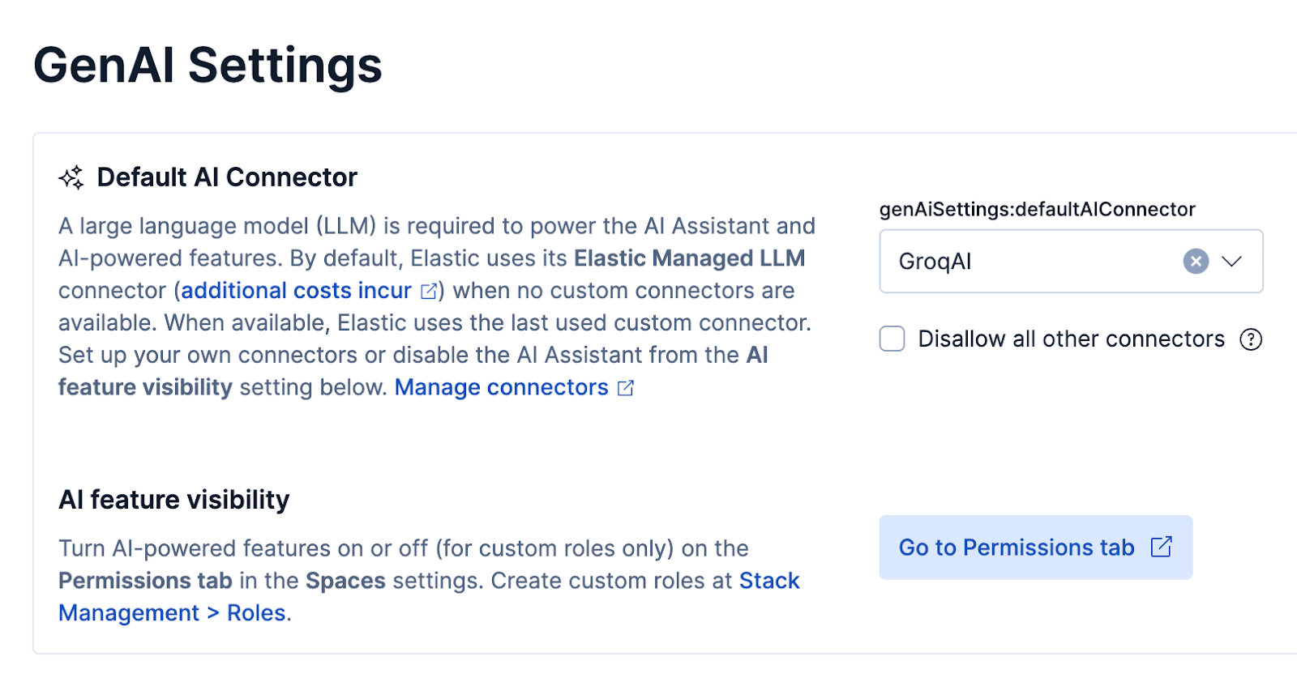Open the "additional costs incur" link
This screenshot has width=1297, height=682.
click(294, 291)
